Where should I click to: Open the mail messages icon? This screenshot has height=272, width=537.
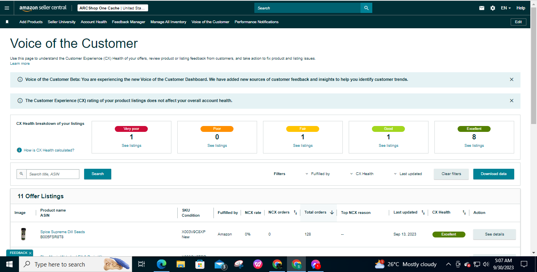tap(482, 8)
